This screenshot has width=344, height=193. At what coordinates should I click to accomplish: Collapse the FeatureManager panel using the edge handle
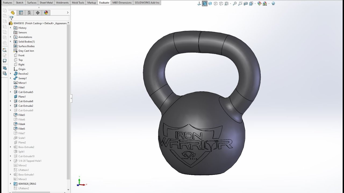click(x=71, y=98)
